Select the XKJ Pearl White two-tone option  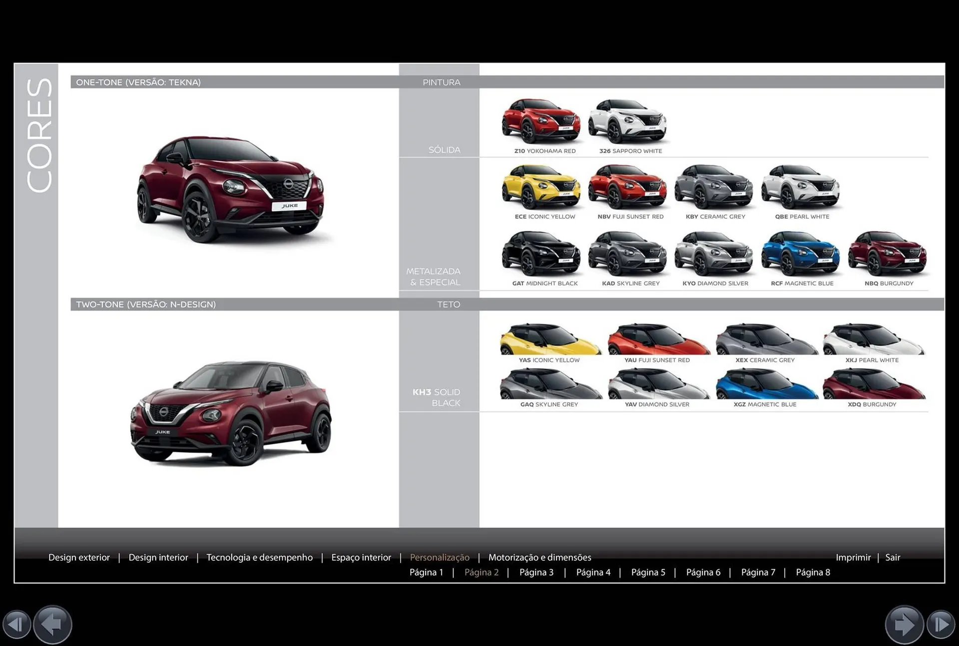click(x=872, y=338)
